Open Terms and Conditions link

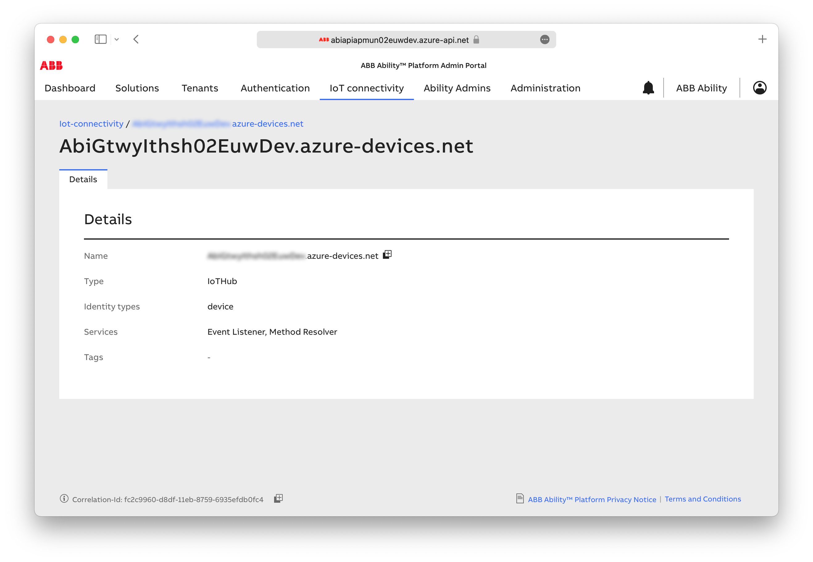[x=703, y=499]
